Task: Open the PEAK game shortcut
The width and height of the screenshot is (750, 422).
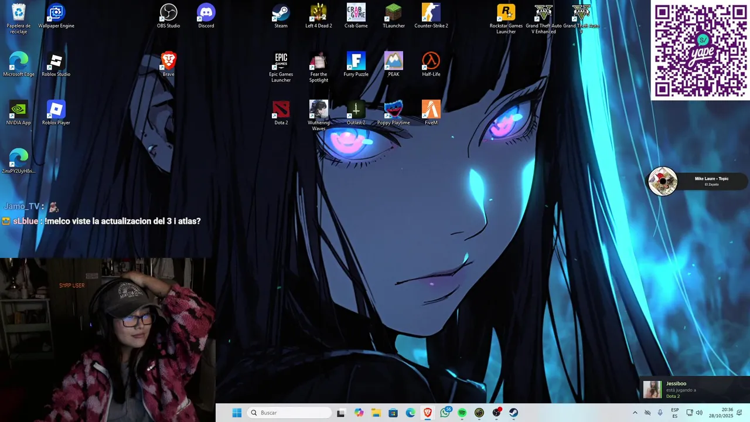Action: point(394,64)
